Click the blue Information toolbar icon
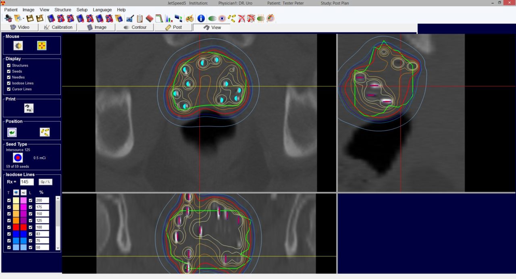This screenshot has height=279, width=516. click(x=200, y=18)
